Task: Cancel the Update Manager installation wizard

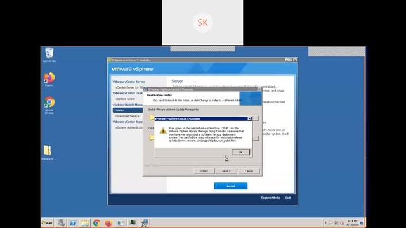Action: pos(249,171)
